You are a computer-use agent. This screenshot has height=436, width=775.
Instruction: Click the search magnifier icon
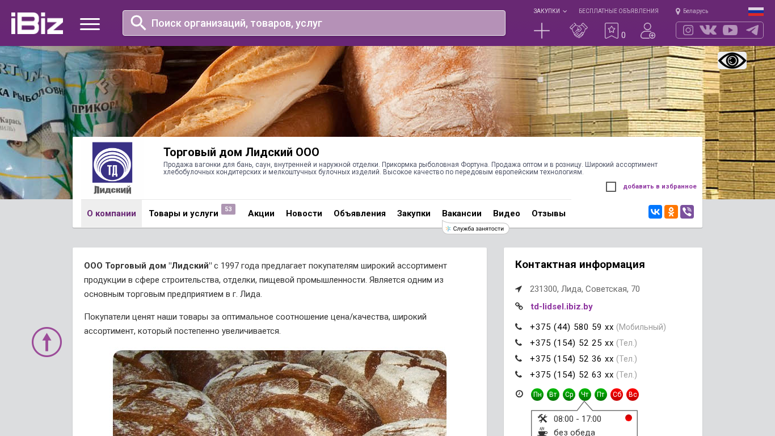pyautogui.click(x=138, y=23)
